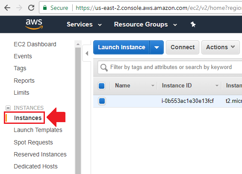Open the Instance ID column sort arrow

click(x=217, y=86)
